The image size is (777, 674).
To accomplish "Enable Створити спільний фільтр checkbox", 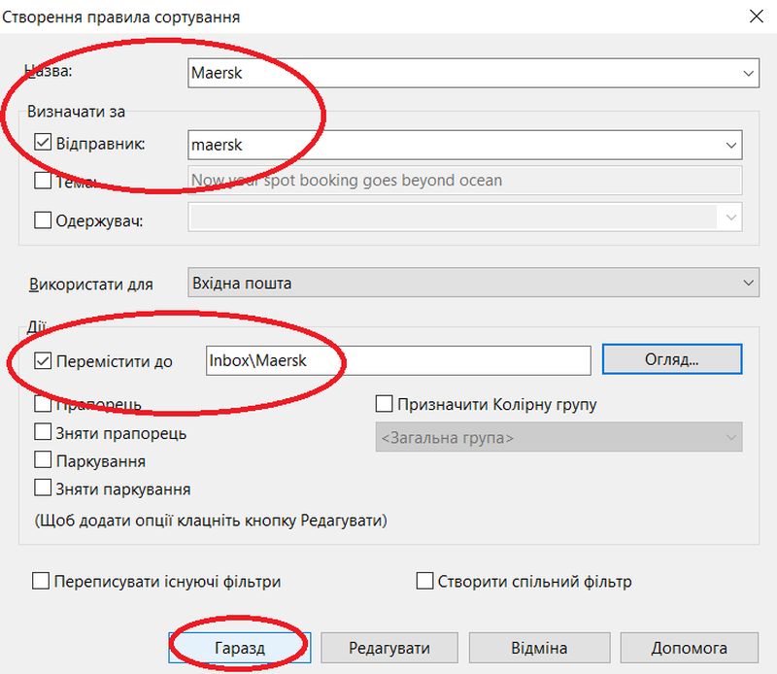I will coord(424,581).
